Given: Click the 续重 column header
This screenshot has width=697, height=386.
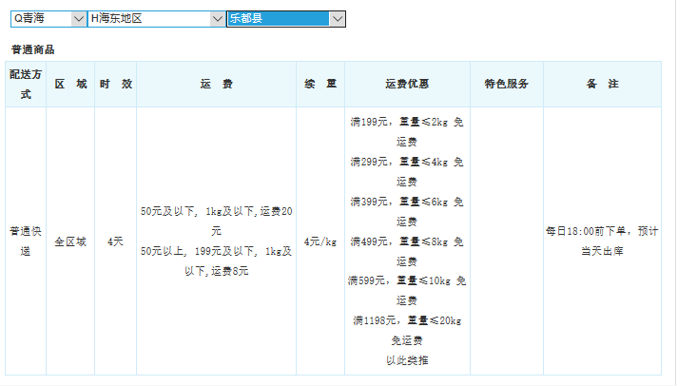Looking at the screenshot, I should pos(320,84).
